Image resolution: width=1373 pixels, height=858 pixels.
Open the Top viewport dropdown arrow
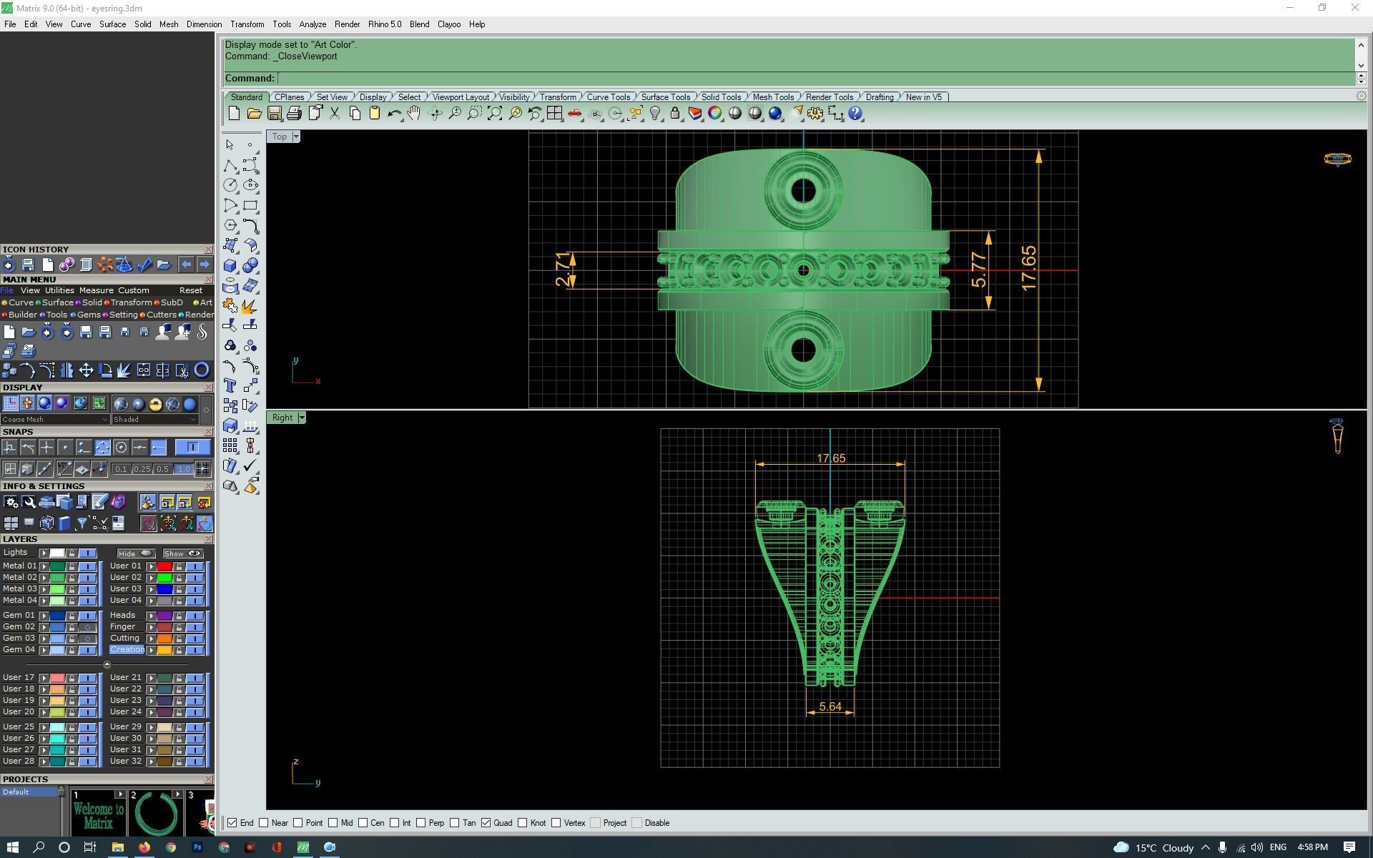pos(296,137)
